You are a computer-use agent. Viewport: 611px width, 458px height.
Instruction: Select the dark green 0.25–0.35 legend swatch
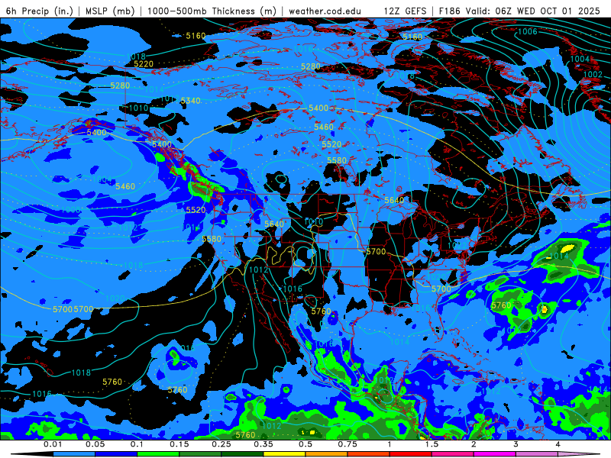pos(242,454)
